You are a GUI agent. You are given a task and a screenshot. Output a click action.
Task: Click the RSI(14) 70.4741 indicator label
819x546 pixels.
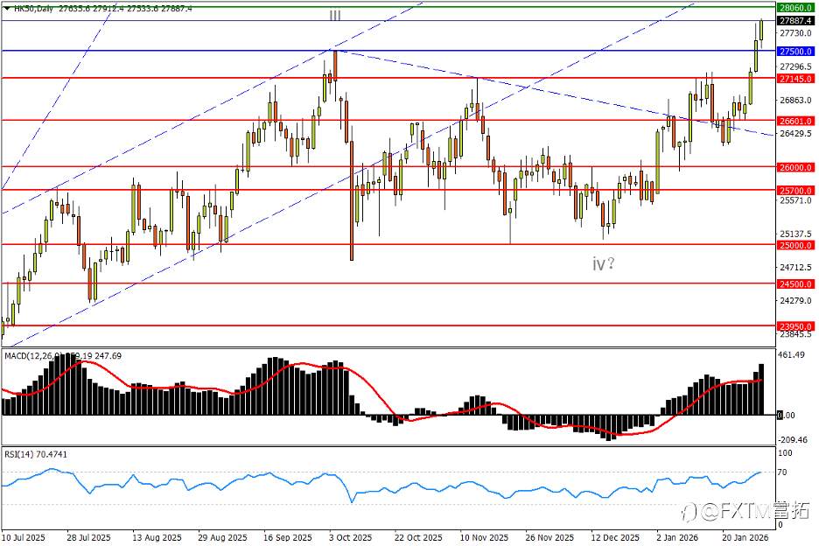pos(36,455)
